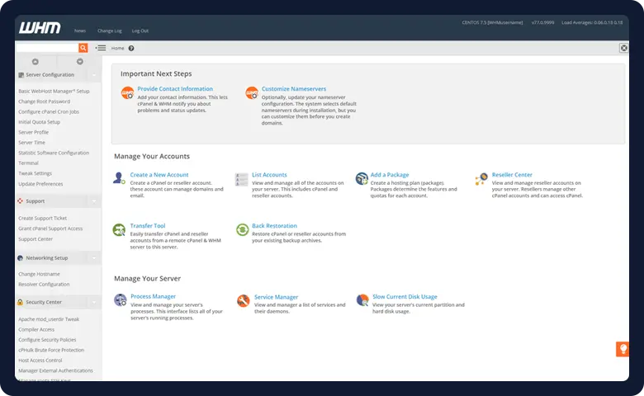Click the Back Restoration icon
644x396 pixels.
point(242,229)
